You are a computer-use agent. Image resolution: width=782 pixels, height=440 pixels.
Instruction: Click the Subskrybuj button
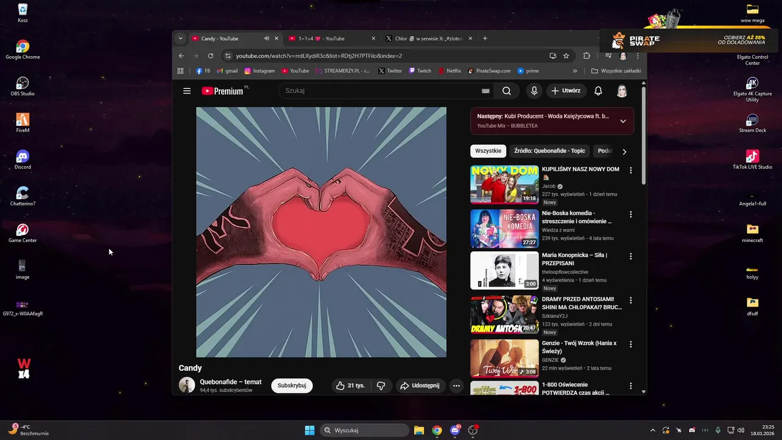(x=291, y=386)
